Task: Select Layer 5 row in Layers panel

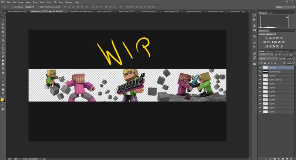Action: (276, 96)
